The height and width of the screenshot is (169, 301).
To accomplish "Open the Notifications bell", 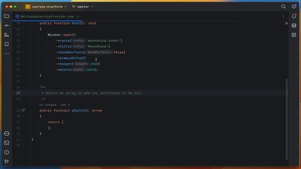I will [x=294, y=16].
